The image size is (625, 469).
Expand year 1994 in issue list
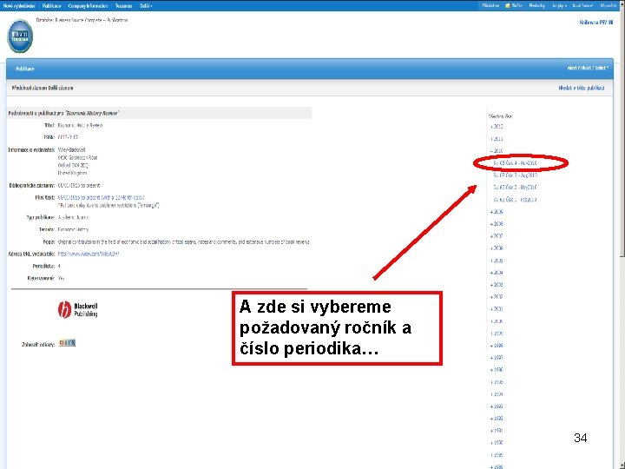(497, 394)
